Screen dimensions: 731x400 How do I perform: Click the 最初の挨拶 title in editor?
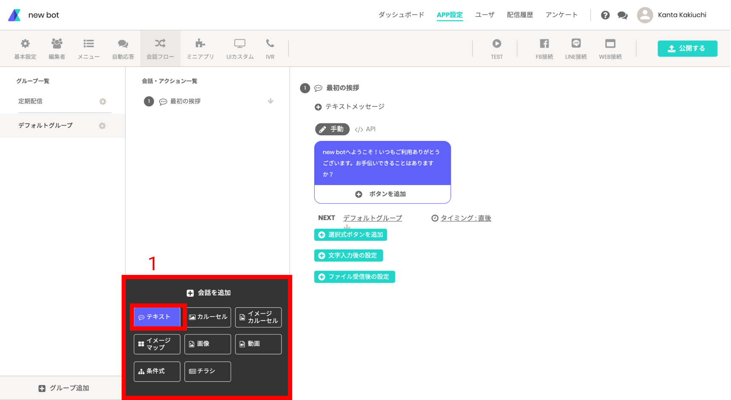coord(342,88)
